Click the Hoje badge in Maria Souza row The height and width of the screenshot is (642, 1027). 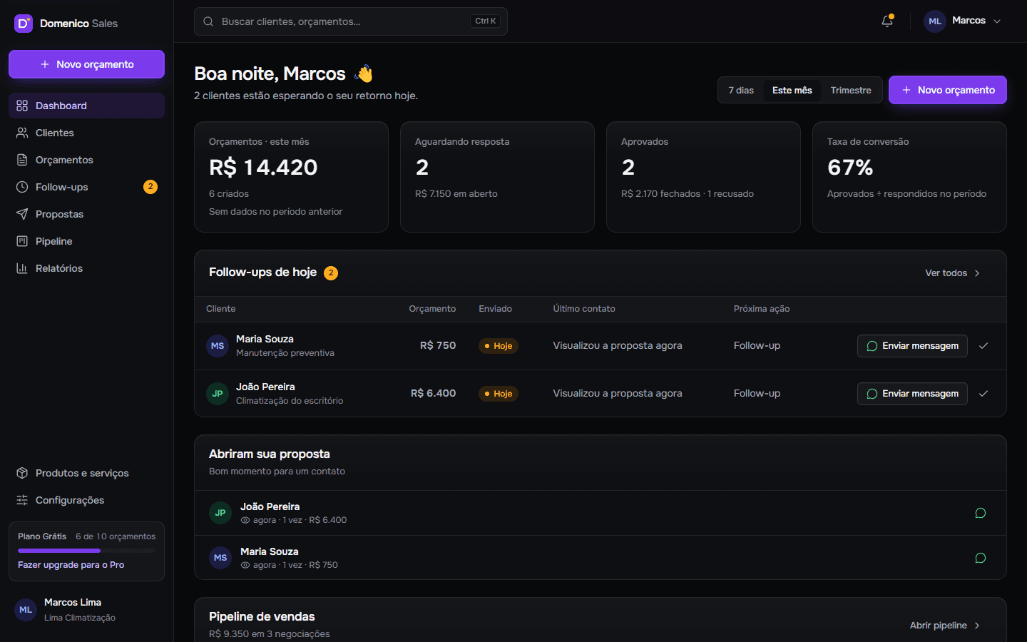click(x=499, y=346)
